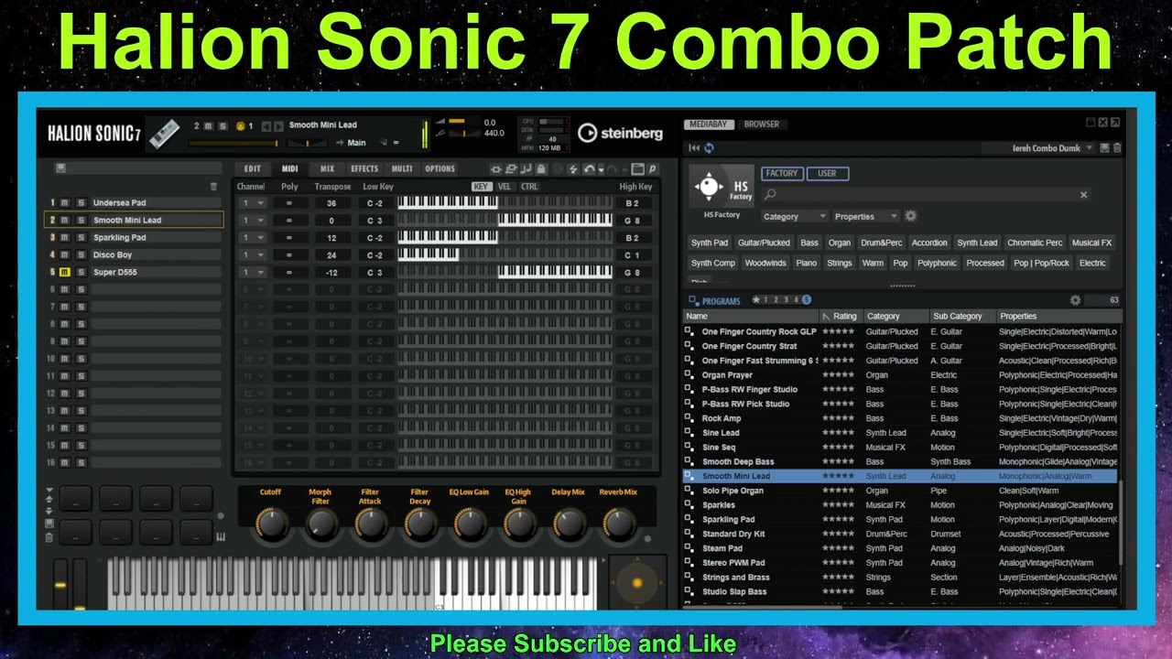The width and height of the screenshot is (1172, 659).
Task: Click the HS Factory library icon
Action: 722,187
